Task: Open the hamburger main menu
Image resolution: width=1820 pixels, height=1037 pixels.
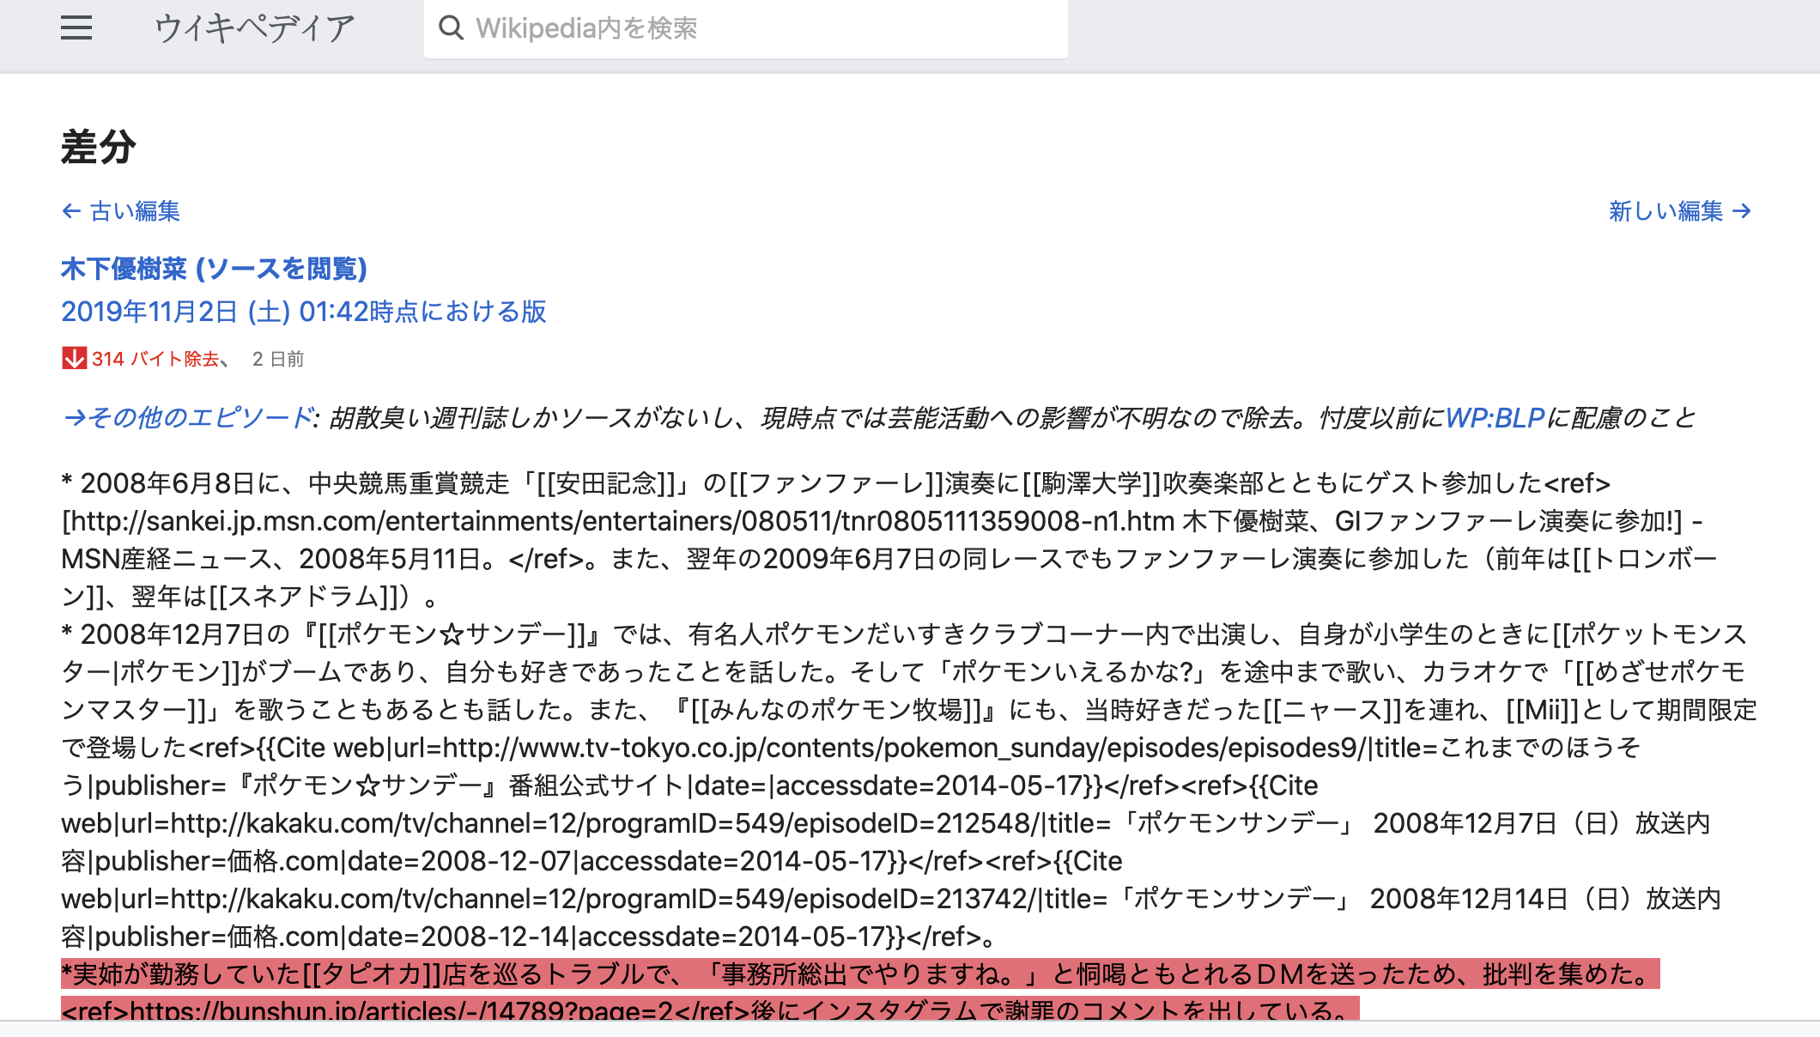Action: [x=76, y=28]
